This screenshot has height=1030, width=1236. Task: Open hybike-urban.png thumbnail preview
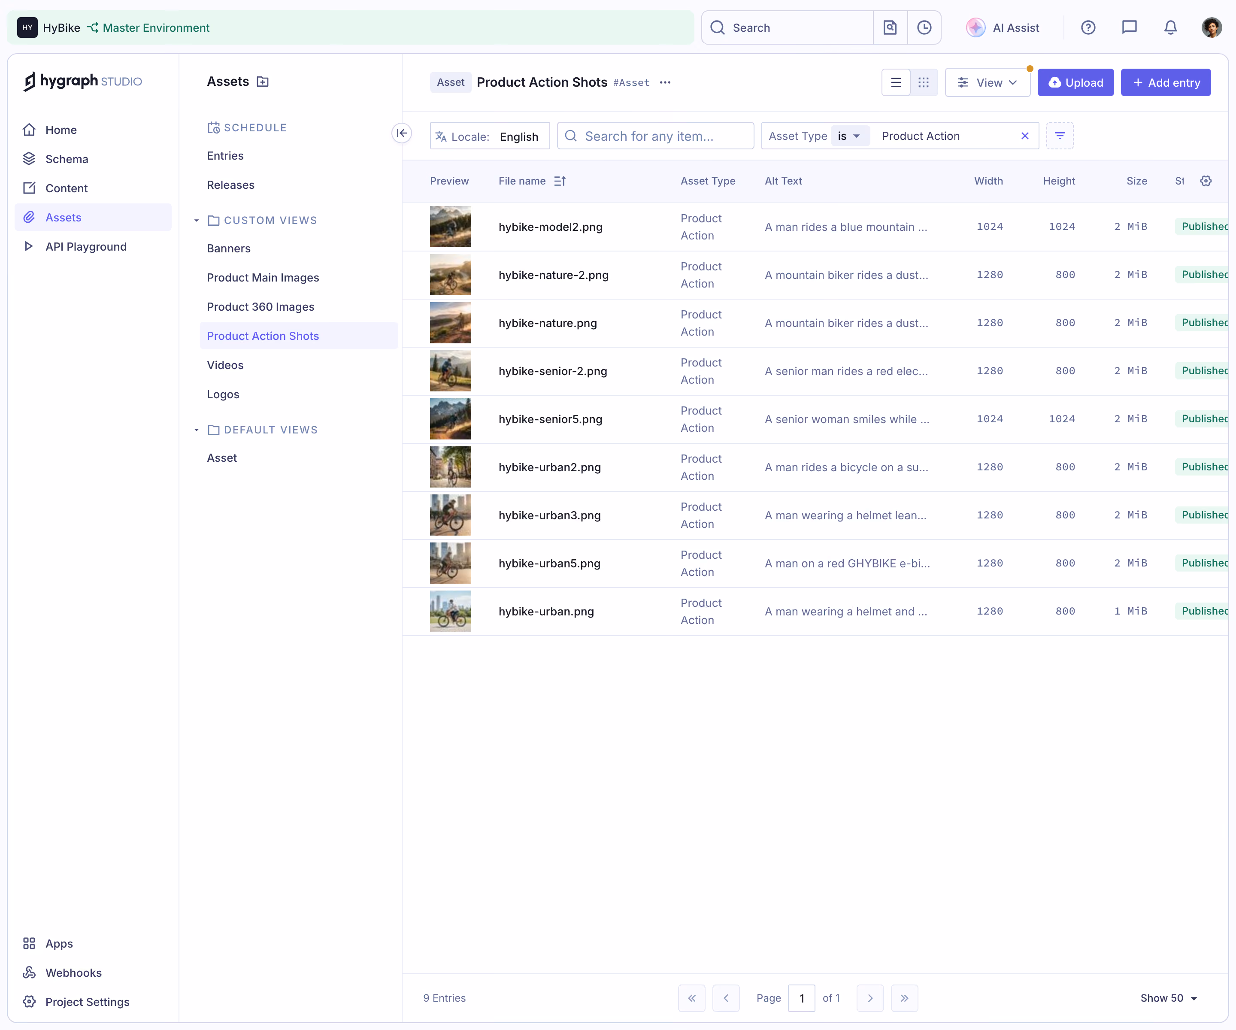click(x=450, y=611)
